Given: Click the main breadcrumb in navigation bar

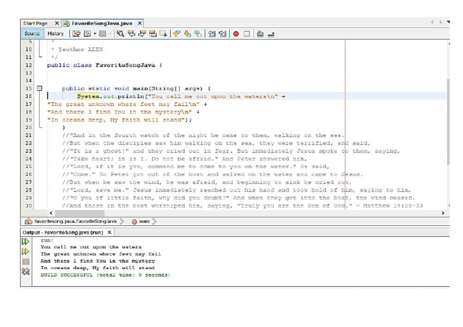Looking at the screenshot, I should coord(143,222).
